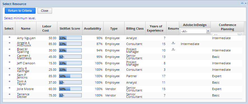
Task: Click select arrow for Carmen J Matthews
Action: point(9,56)
